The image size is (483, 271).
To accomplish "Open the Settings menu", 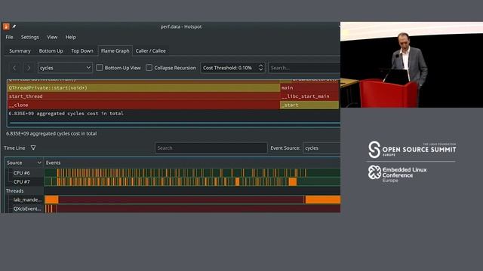I will [30, 37].
